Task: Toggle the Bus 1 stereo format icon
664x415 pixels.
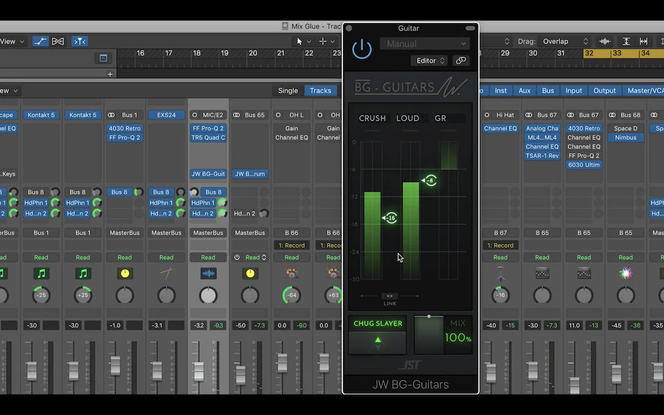Action: pyautogui.click(x=111, y=115)
